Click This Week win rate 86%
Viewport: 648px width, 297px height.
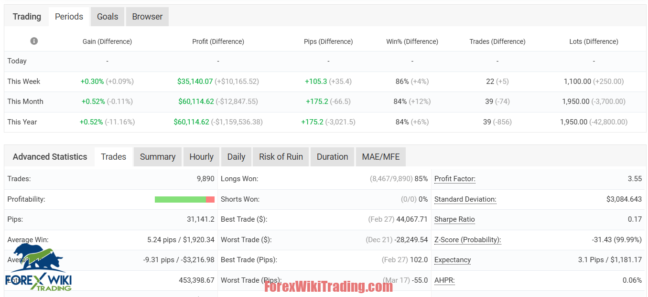pyautogui.click(x=402, y=82)
